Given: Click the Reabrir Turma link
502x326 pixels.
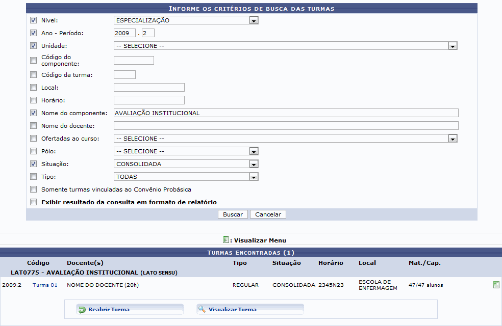Looking at the screenshot, I should click(x=109, y=310).
